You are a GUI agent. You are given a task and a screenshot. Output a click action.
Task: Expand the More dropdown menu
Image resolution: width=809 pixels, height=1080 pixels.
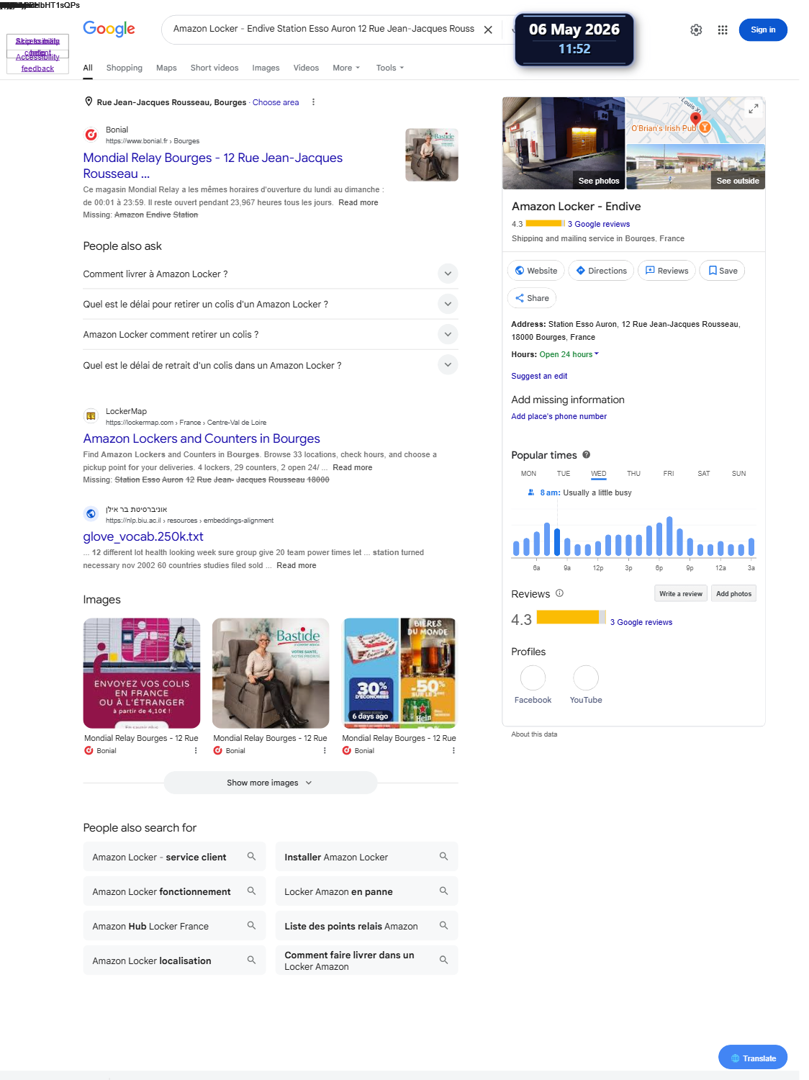(x=346, y=68)
